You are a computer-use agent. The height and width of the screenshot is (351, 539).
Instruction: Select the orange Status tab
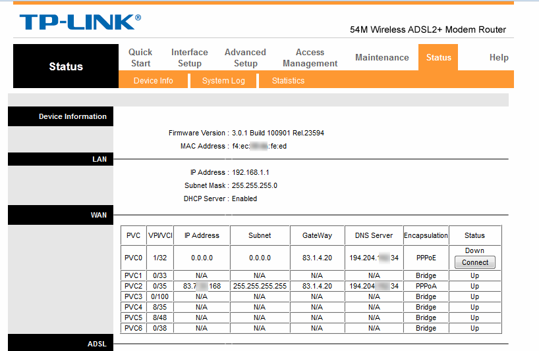[x=438, y=58]
